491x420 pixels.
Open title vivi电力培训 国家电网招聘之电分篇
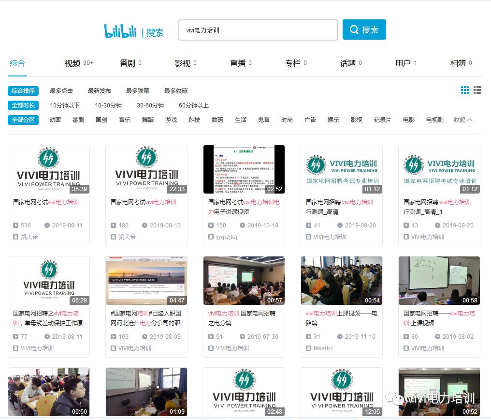[x=242, y=318]
